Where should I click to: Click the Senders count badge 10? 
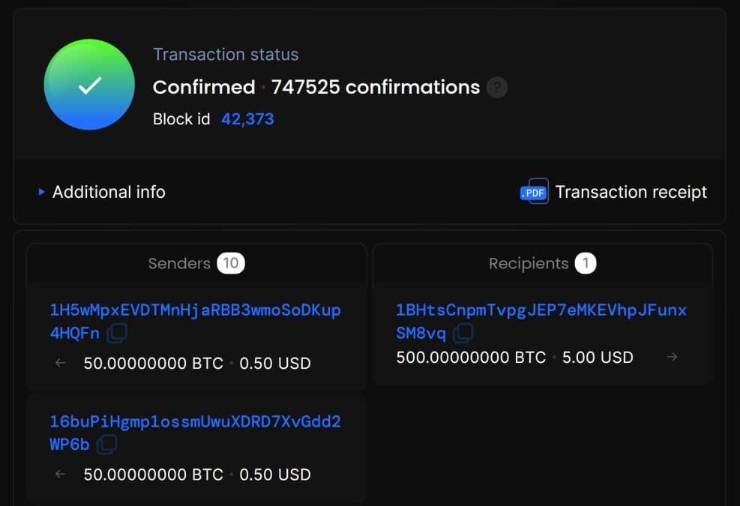[x=231, y=263]
